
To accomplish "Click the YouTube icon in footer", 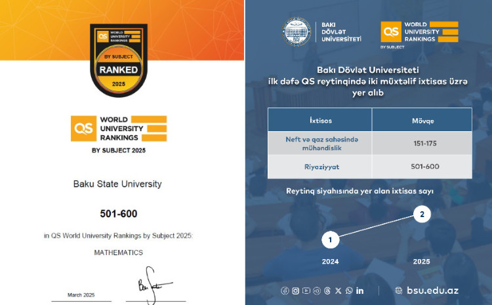I will point(306,291).
